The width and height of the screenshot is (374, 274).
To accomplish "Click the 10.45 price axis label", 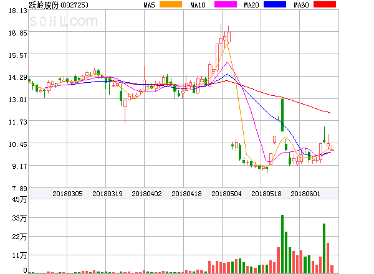I will (x=18, y=144).
